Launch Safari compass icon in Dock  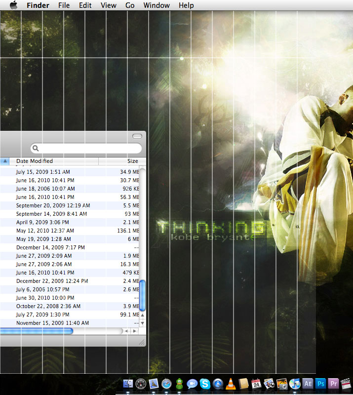166,384
